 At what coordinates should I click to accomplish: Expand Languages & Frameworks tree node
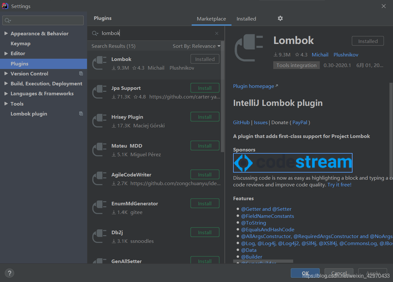point(6,94)
